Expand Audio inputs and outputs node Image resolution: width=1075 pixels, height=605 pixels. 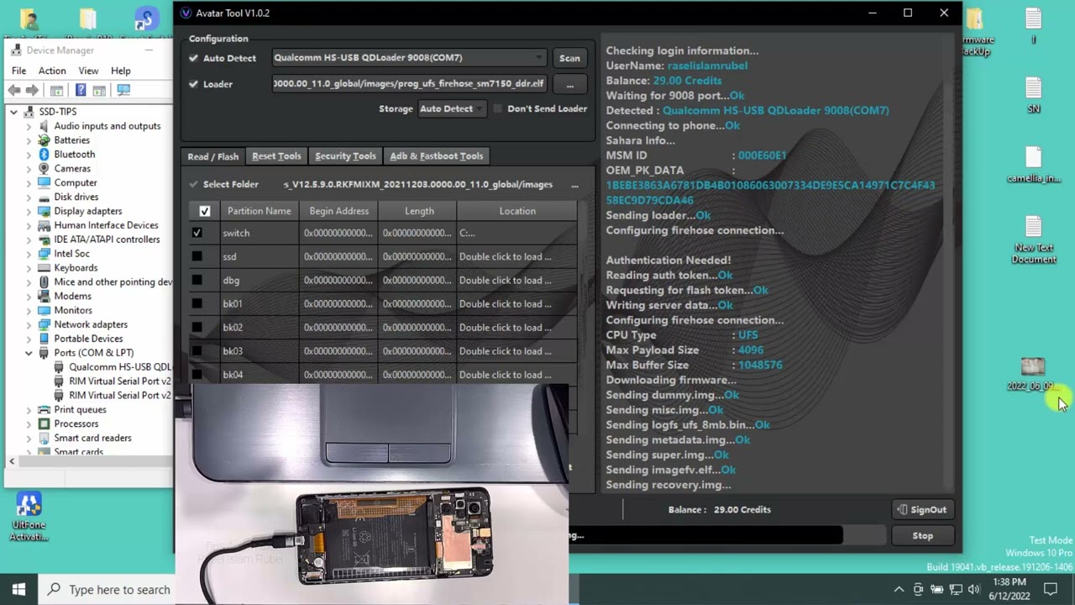tap(29, 126)
